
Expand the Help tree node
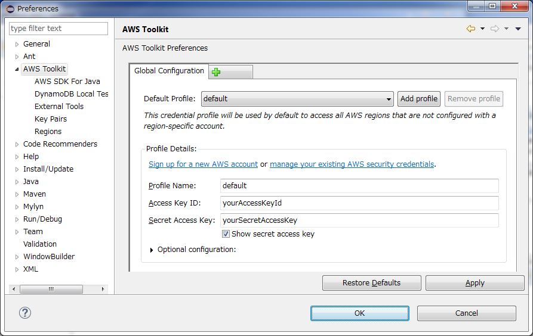coord(17,157)
